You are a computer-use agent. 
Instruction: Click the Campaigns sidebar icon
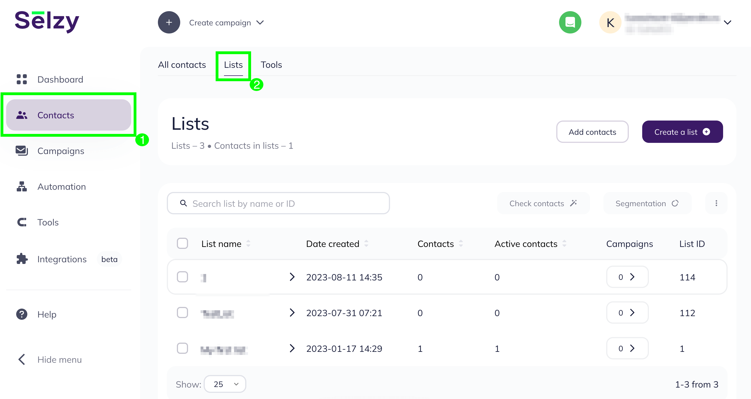20,151
